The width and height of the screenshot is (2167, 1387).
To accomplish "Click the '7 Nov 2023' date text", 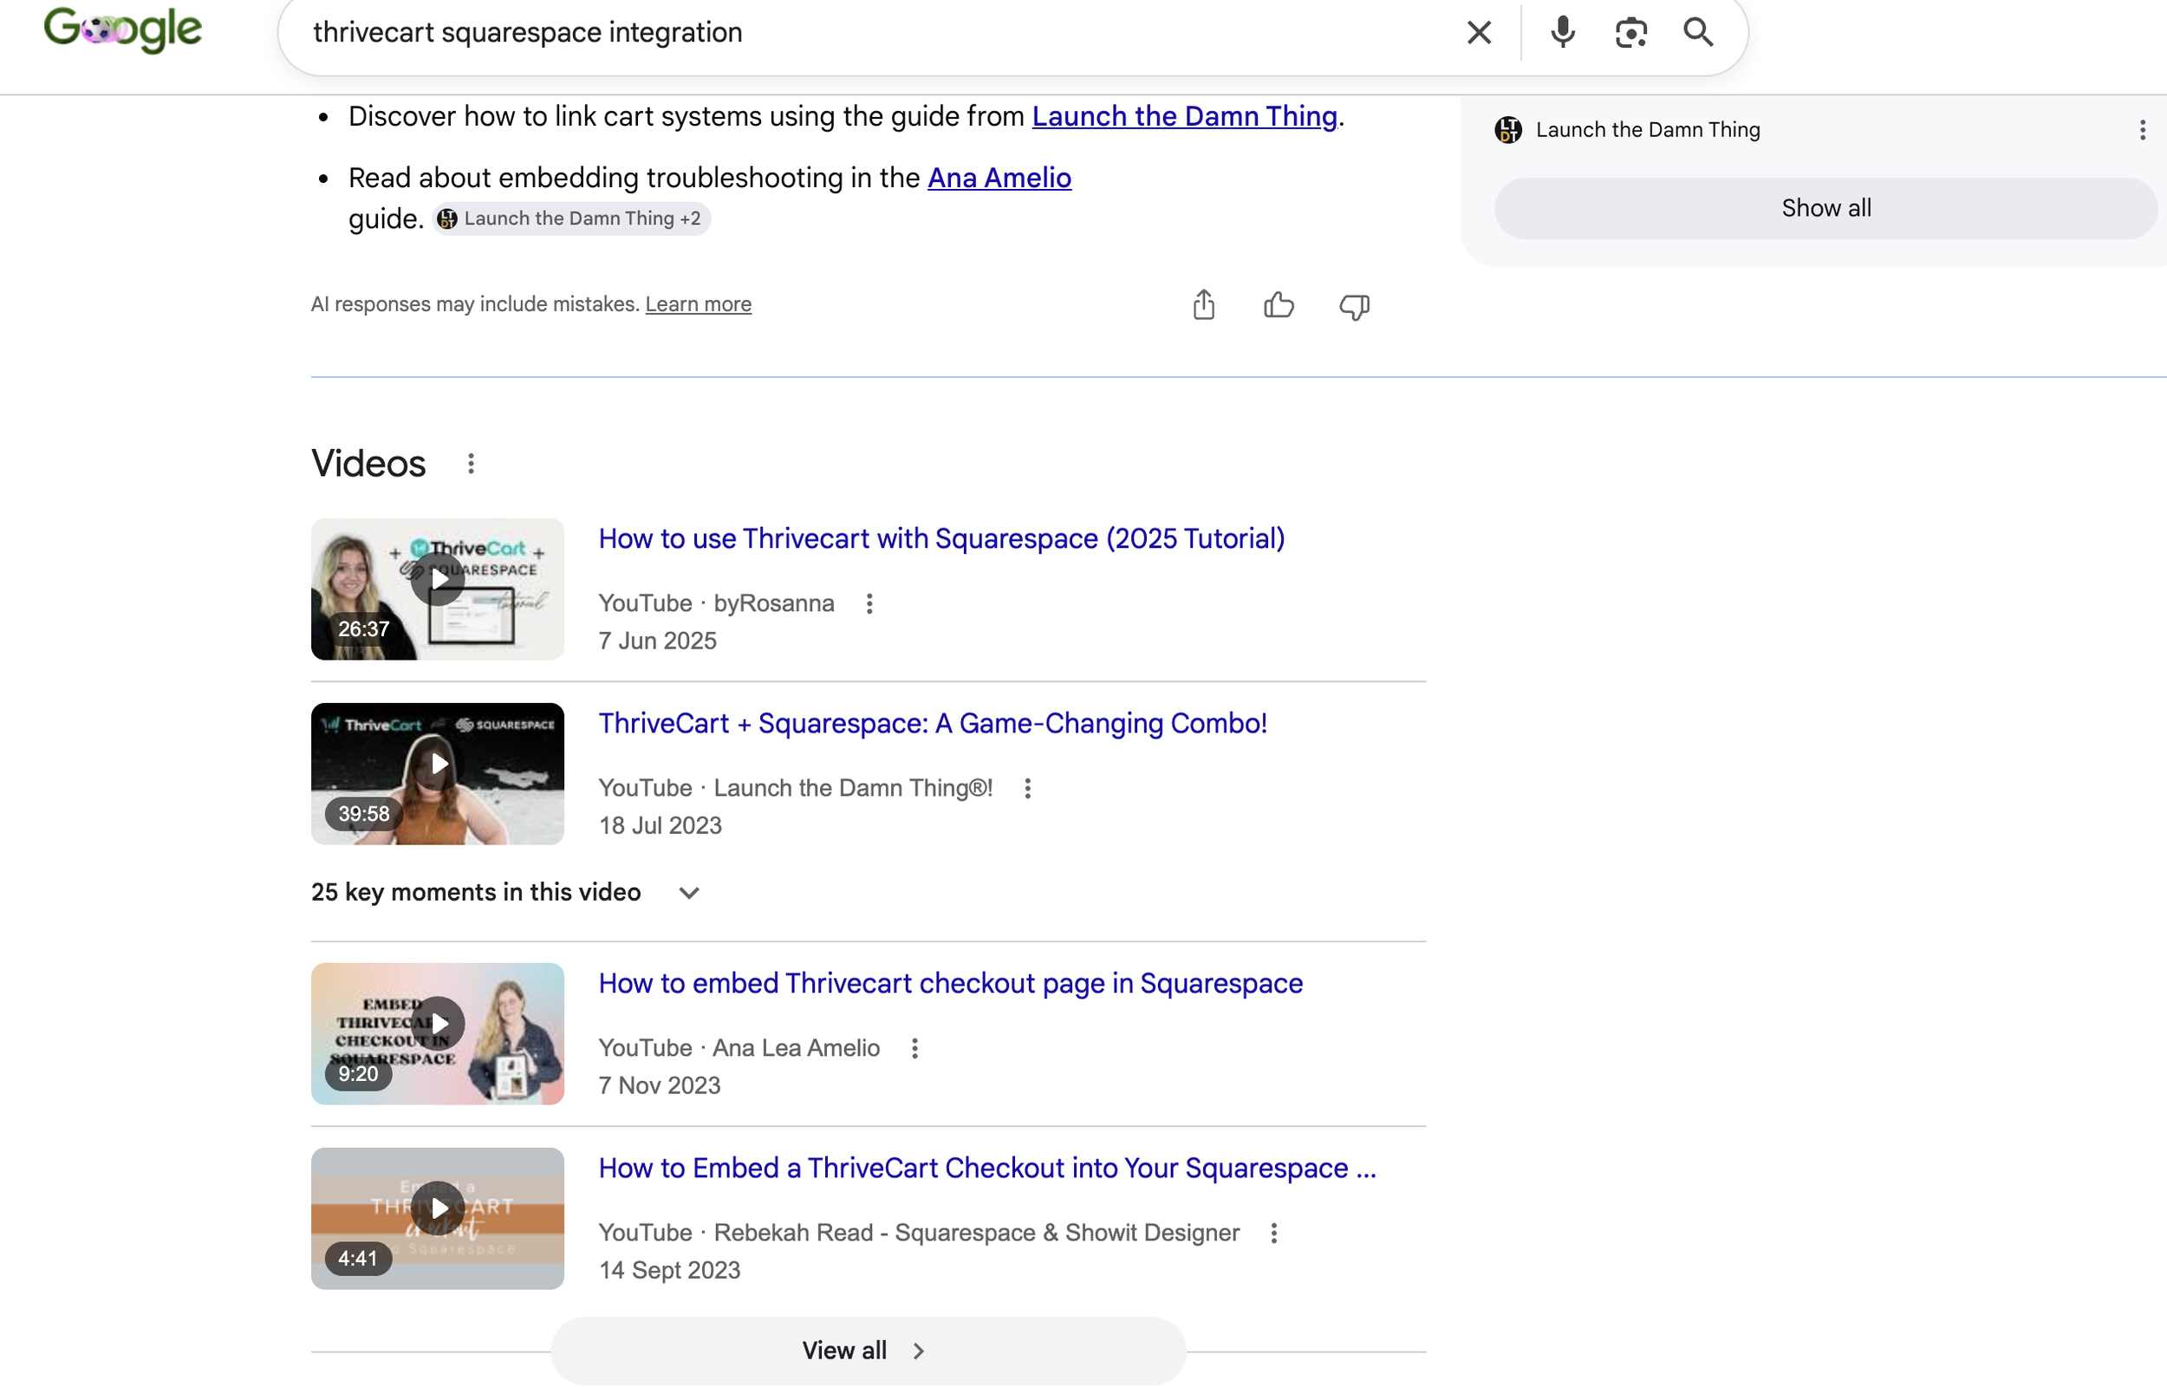I will pos(659,1086).
